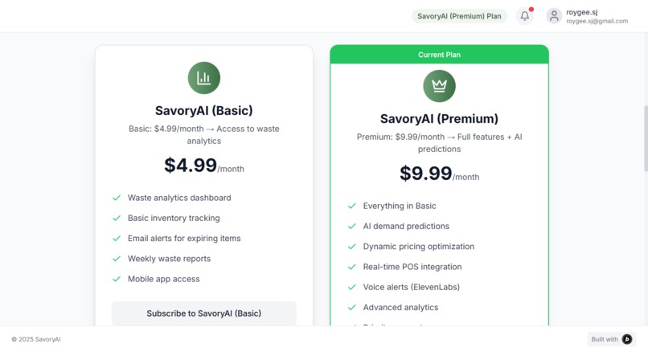Open the roygee.sj account menu

pos(587,16)
